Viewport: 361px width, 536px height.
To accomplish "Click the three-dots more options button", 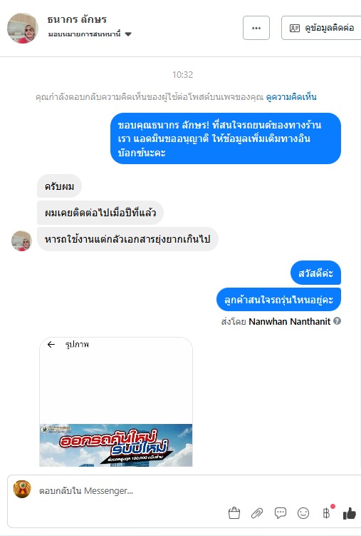I will click(256, 28).
